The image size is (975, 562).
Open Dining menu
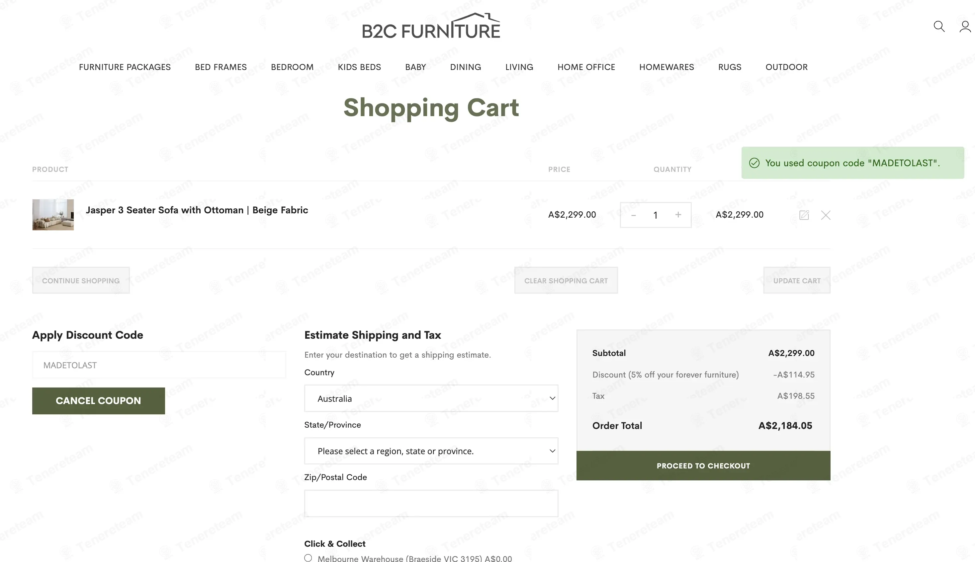click(x=466, y=67)
